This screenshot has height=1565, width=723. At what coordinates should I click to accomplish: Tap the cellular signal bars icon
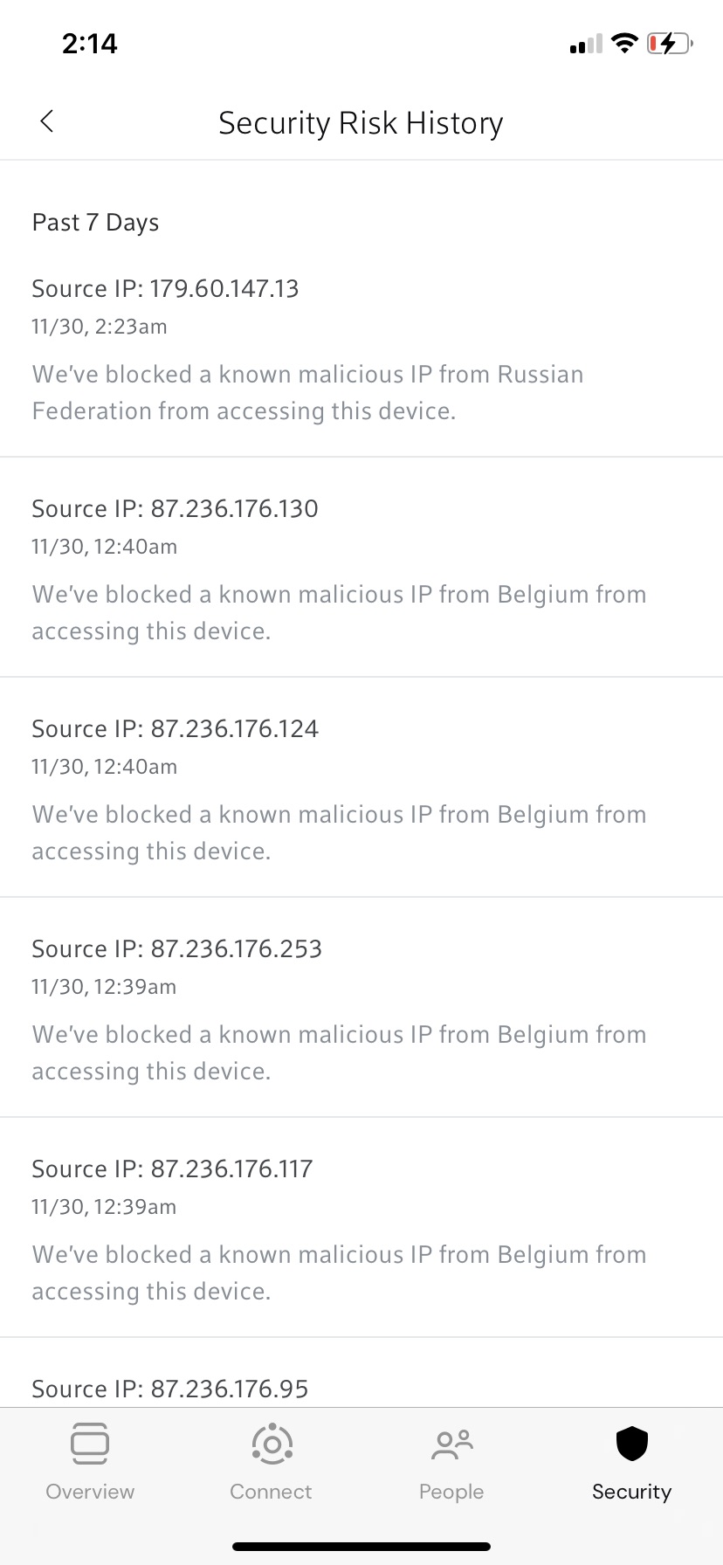click(x=586, y=45)
